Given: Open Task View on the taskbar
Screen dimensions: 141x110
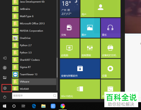Looking at the screenshot, I should [x=23, y=106].
